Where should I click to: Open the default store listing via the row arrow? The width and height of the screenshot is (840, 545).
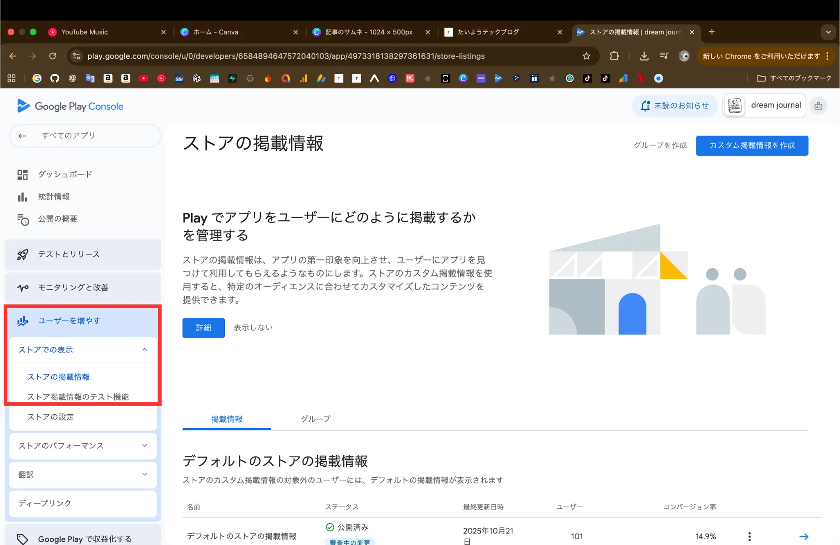click(804, 536)
